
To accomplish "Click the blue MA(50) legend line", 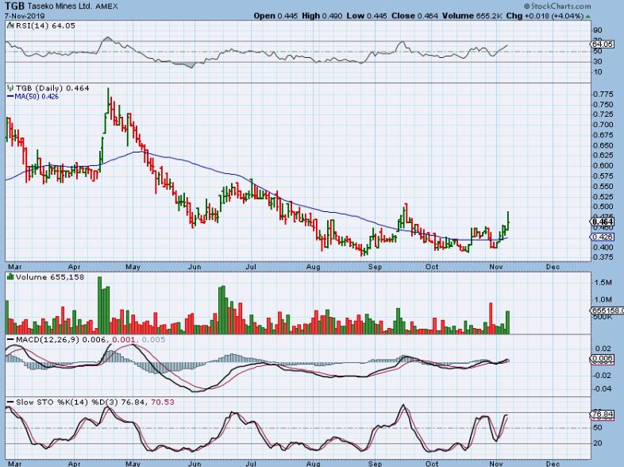I will pyautogui.click(x=10, y=97).
